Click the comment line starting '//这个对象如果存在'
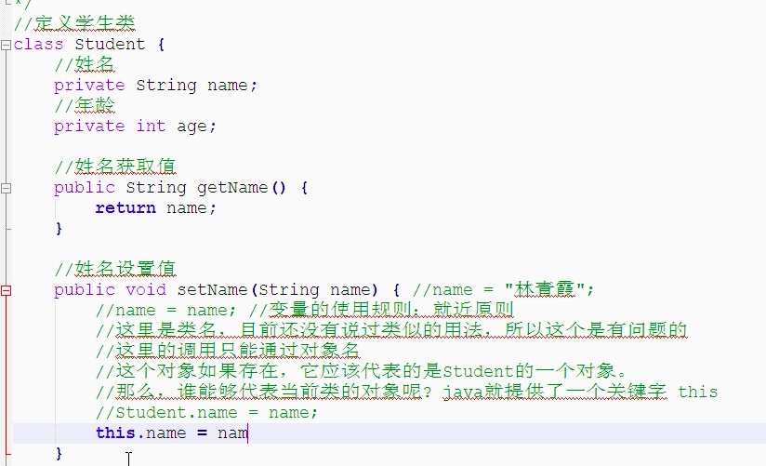 362,372
